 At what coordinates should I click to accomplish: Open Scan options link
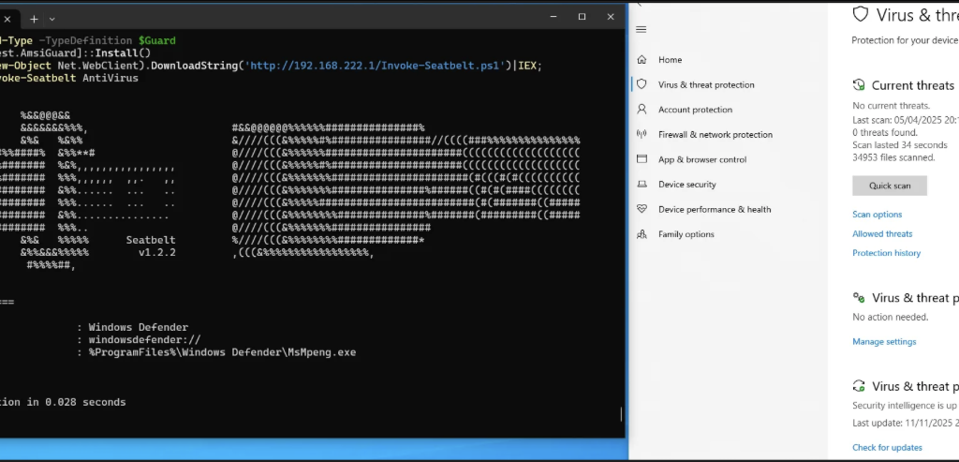pos(877,215)
